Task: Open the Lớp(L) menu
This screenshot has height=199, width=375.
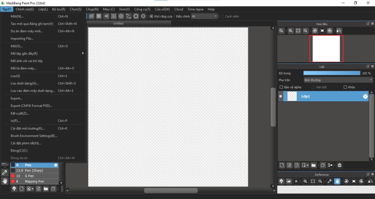Action: pyautogui.click(x=43, y=9)
